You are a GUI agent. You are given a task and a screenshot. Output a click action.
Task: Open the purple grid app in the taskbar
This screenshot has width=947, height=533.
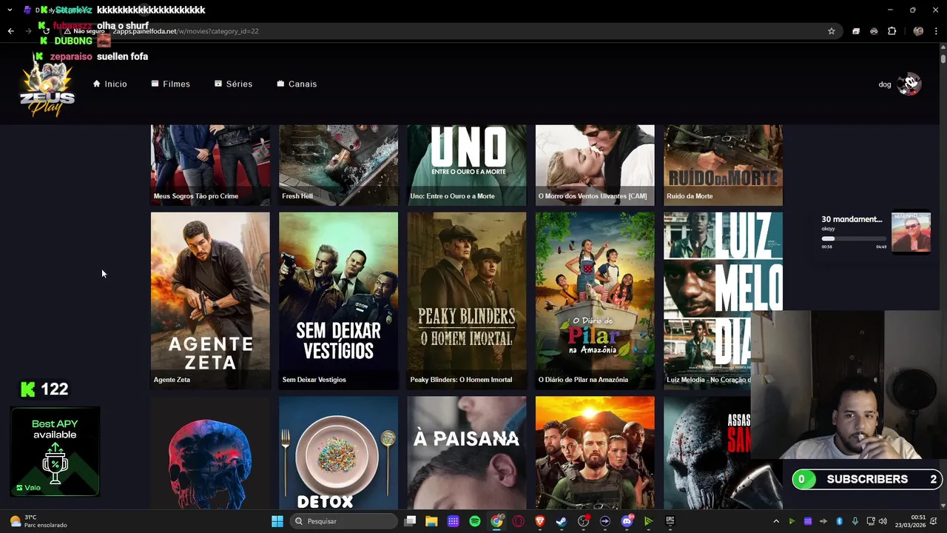pyautogui.click(x=453, y=521)
